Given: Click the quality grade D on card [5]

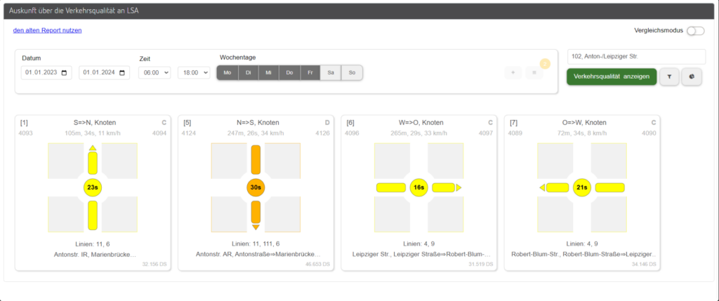Looking at the screenshot, I should click(327, 123).
